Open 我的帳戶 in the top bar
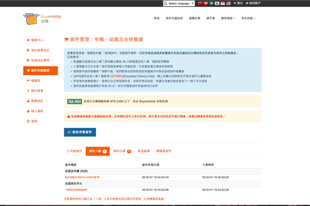Screen dimensions: 310x206 253,3
